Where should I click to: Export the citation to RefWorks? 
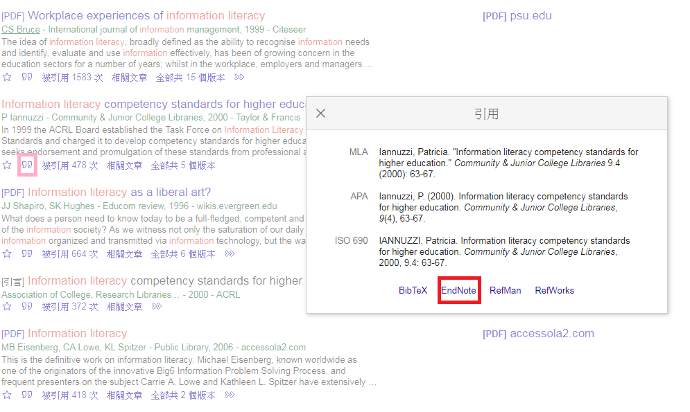coord(555,290)
